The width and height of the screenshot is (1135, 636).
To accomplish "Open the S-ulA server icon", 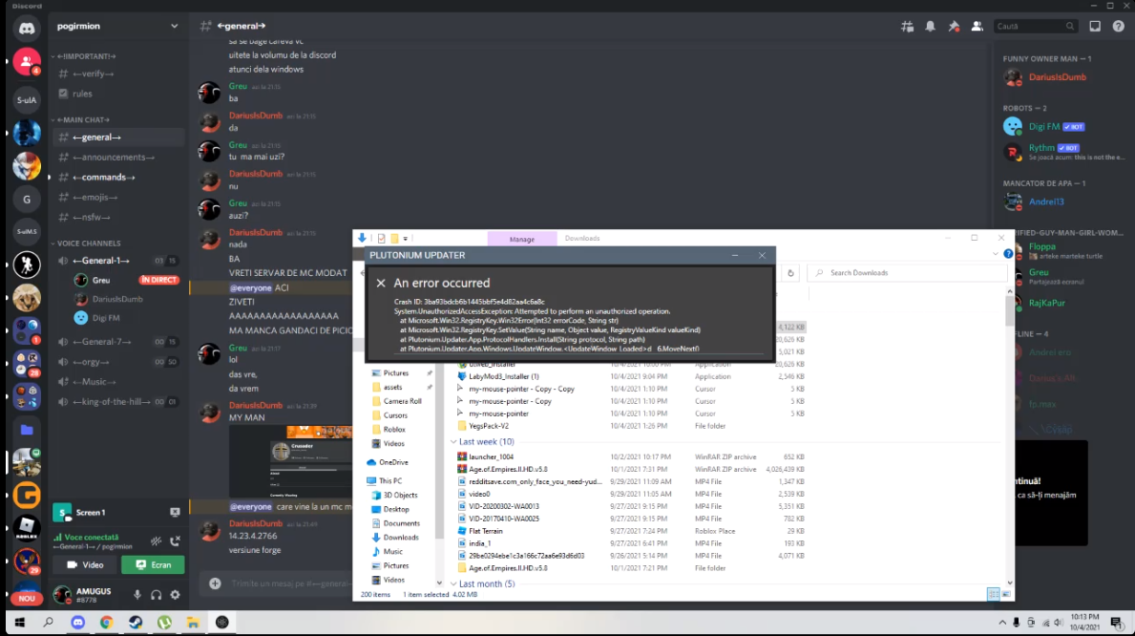I will [x=27, y=100].
